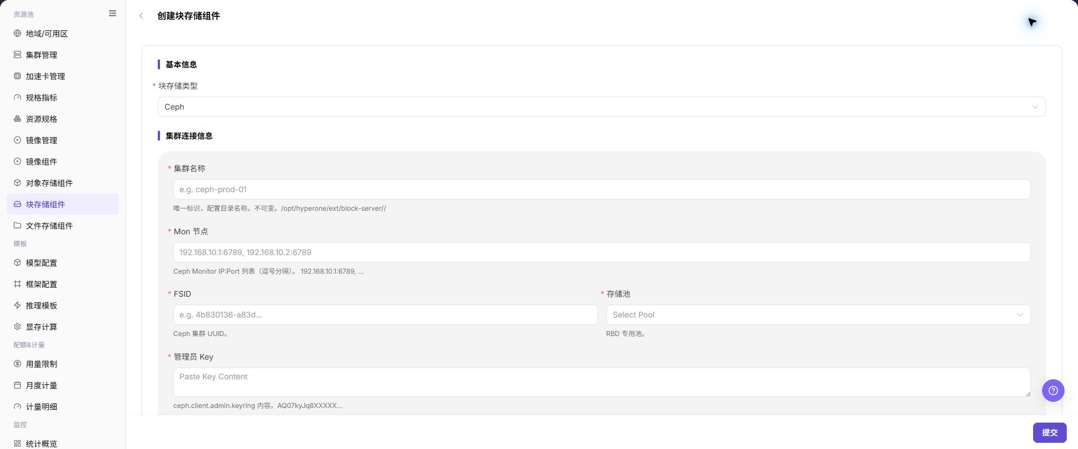The width and height of the screenshot is (1078, 449).
Task: Open the 推理模板 menu entry
Action: 62,306
